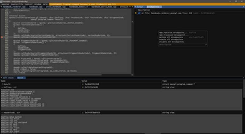Uncheck the handmade_renderer_opengl.cpp breakpoint checkbox

(x=139, y=13)
